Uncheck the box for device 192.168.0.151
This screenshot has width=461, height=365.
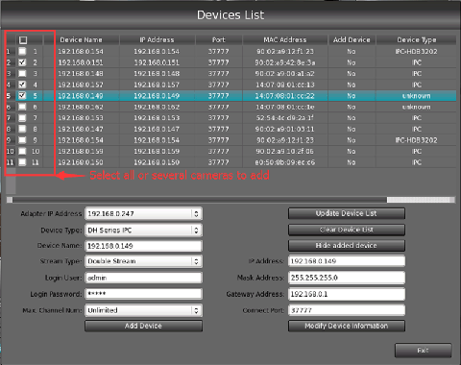tap(22, 62)
